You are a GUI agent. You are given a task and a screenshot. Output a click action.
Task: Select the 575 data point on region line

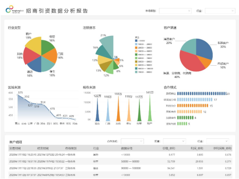(18, 95)
